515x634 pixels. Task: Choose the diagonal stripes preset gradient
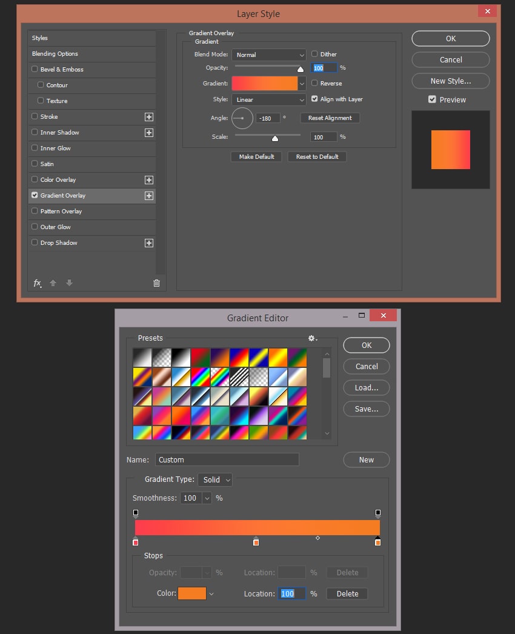(239, 377)
